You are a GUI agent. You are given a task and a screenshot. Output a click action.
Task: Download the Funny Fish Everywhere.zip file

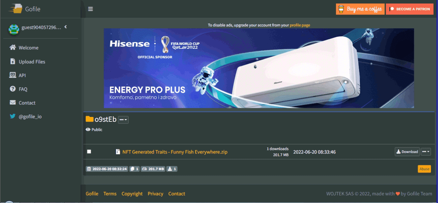click(x=407, y=152)
